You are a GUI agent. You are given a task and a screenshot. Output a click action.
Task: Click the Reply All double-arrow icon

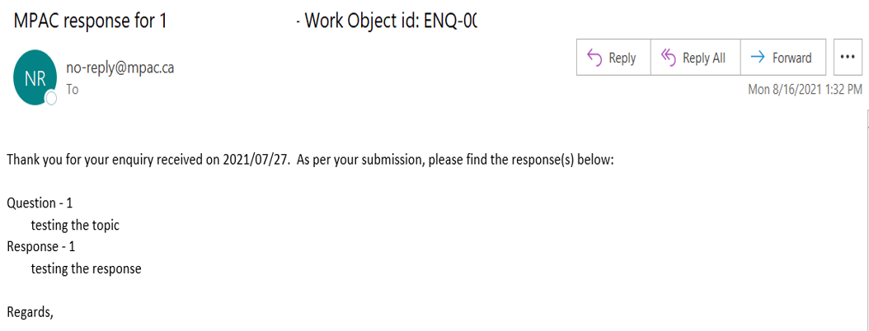click(668, 57)
